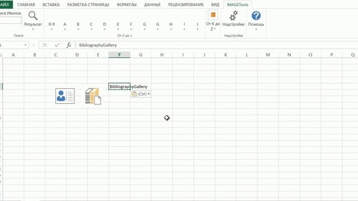
Task: Select the cell containing BibliographyGallery
Action: point(119,87)
